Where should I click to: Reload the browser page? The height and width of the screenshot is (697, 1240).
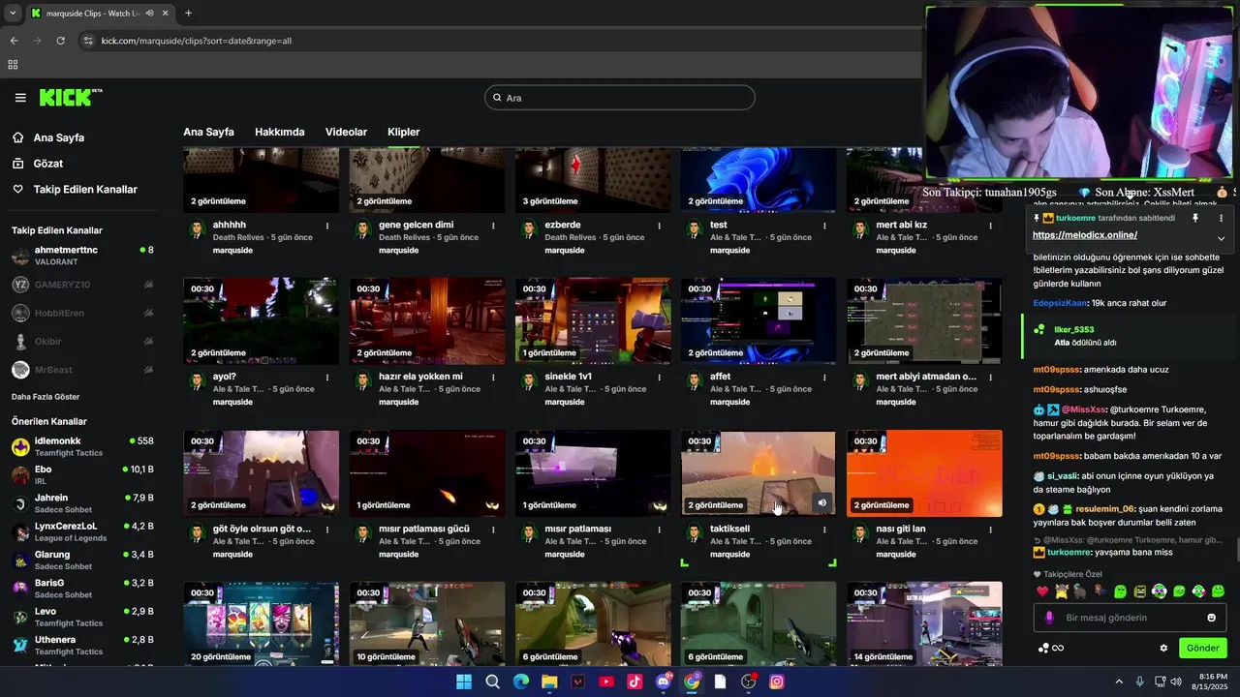[x=60, y=41]
